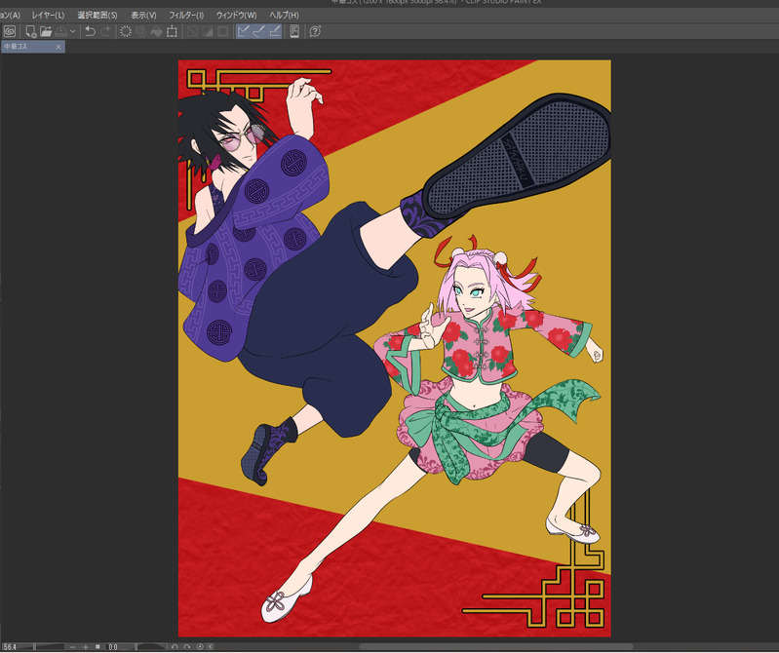The image size is (779, 653).
Task: Open the ウィンドウ(W) menu
Action: pos(237,15)
